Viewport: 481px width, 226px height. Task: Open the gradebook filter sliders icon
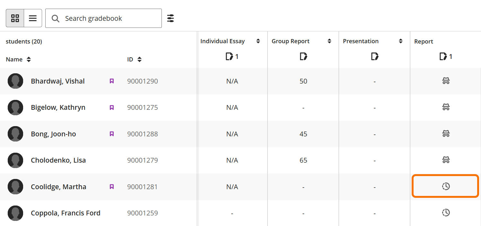click(171, 18)
